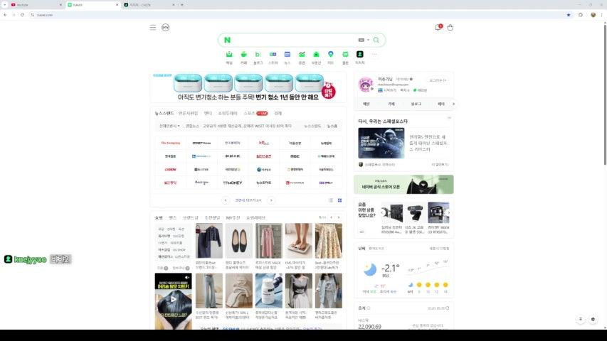Click the green search magnifier icon

tap(376, 40)
